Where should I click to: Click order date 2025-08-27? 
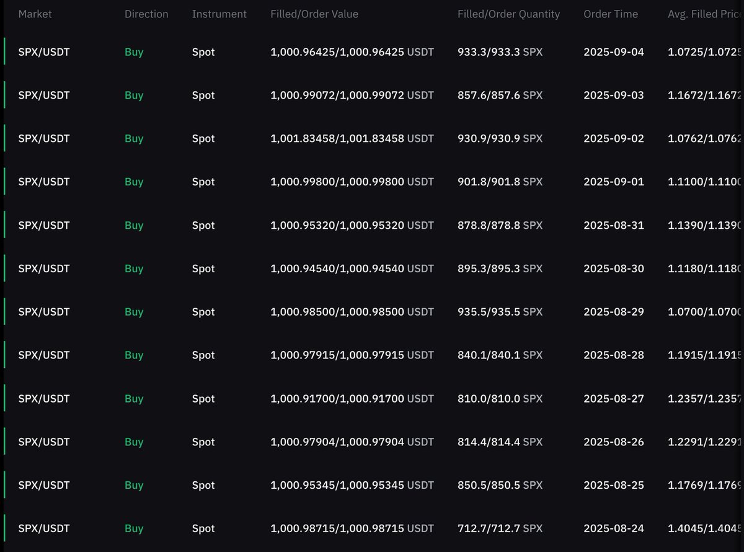point(614,399)
